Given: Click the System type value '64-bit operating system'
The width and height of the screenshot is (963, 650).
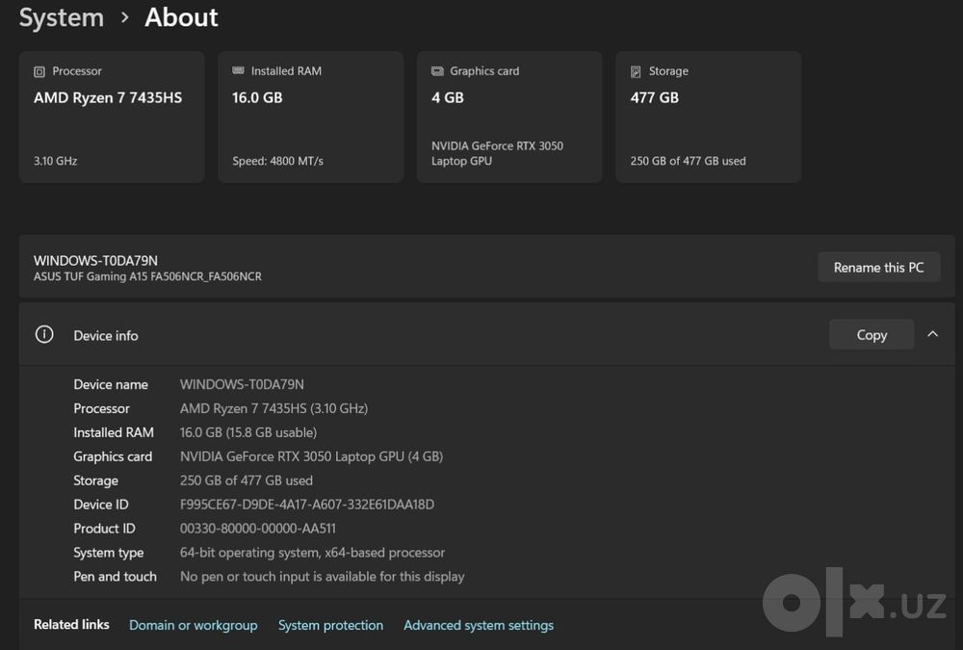Looking at the screenshot, I should point(250,553).
